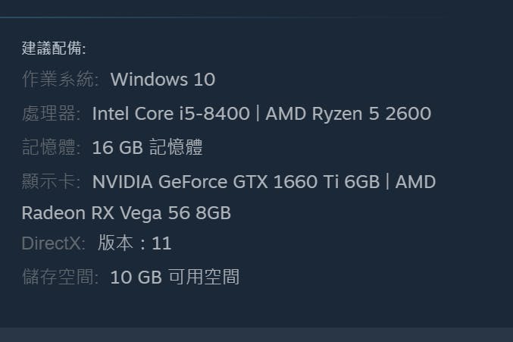
Task: Click Intel Core i5-8400 text
Action: point(170,114)
